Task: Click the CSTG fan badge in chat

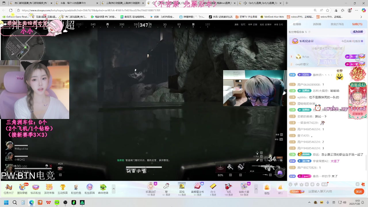Action: click(x=304, y=75)
